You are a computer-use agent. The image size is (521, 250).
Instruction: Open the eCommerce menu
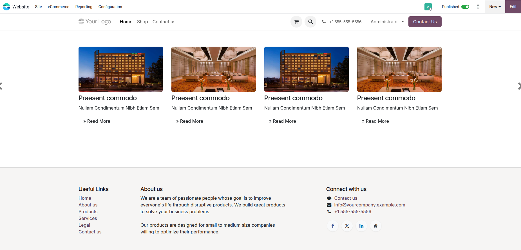pos(59,7)
